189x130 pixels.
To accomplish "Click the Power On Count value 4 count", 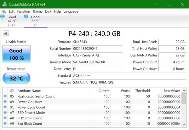I will click(x=172, y=62).
